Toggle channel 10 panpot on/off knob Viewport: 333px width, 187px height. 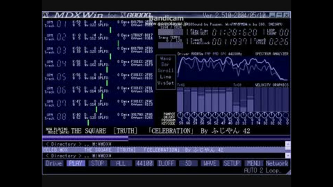[x=244, y=115]
